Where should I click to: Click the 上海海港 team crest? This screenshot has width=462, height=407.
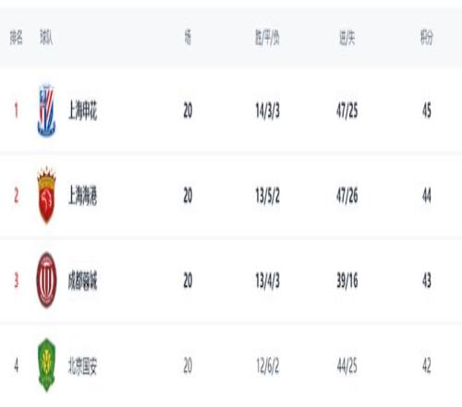[x=46, y=195]
